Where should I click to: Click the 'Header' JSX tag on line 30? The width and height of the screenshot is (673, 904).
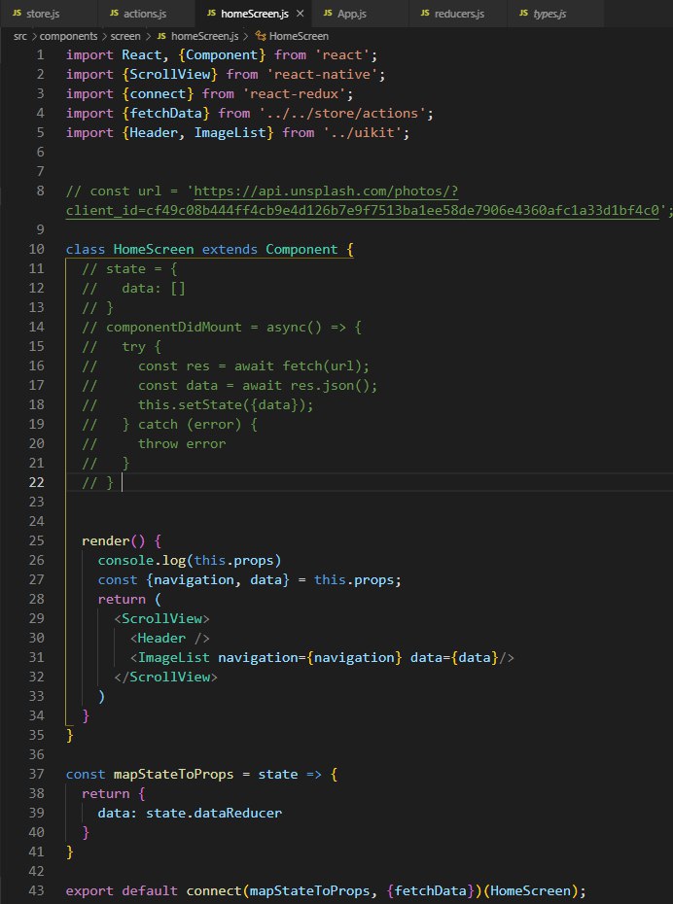[161, 638]
